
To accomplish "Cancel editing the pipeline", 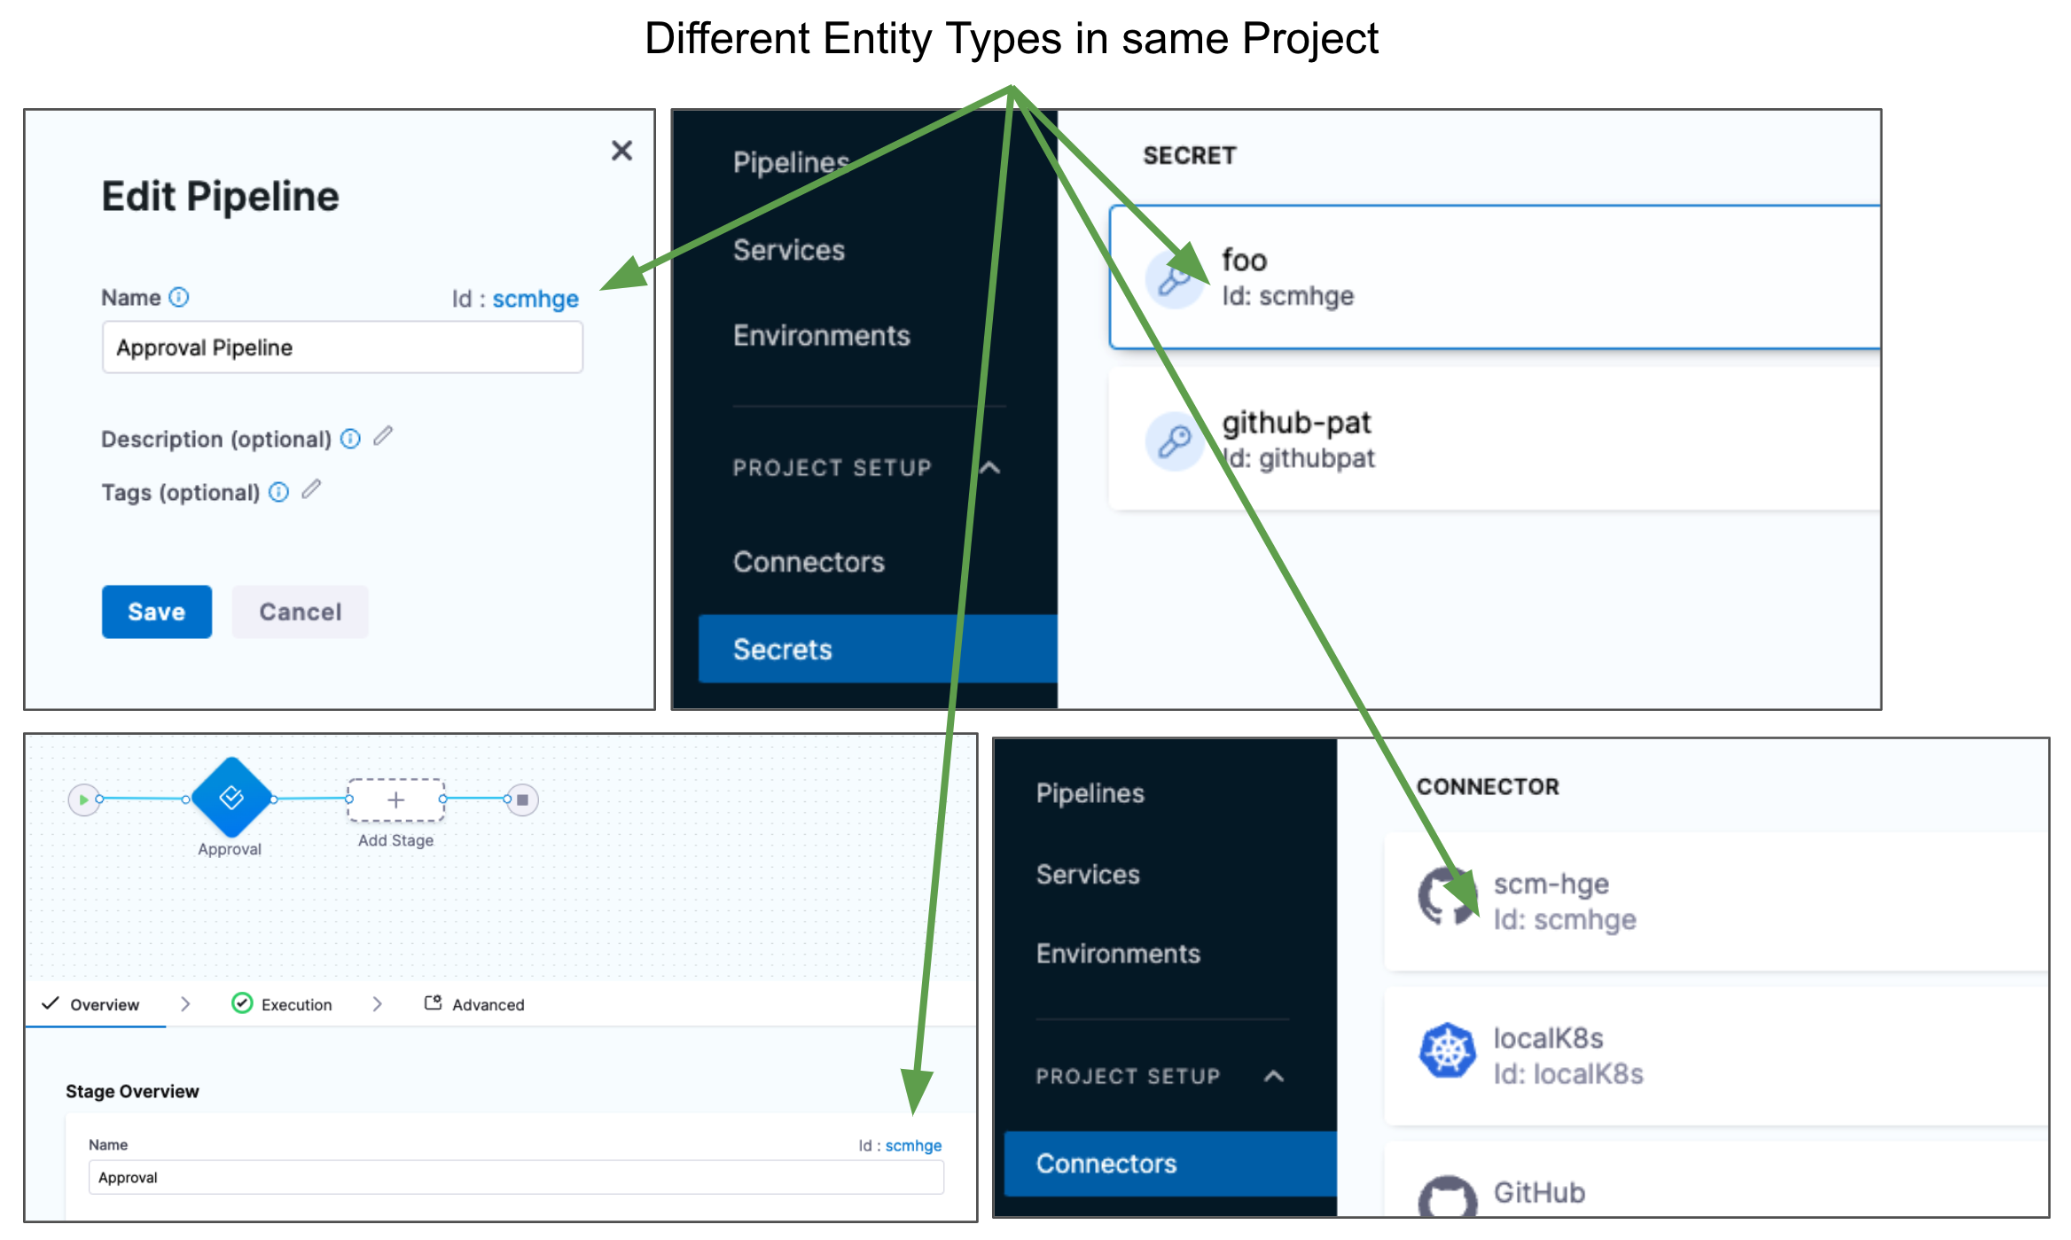I will pos(300,612).
